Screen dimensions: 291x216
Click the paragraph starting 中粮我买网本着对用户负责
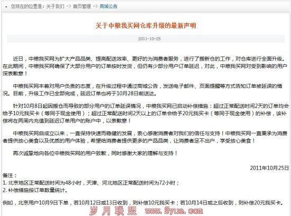pos(143,90)
